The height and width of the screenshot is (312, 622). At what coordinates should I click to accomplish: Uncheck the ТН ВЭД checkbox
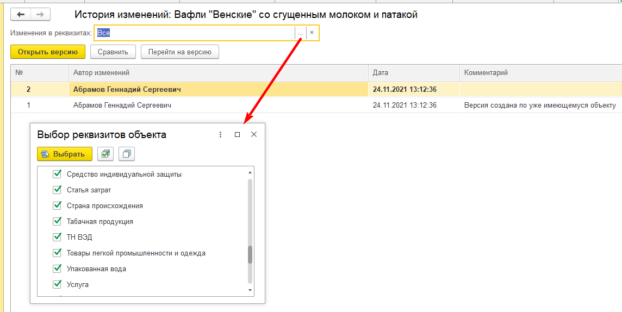[57, 237]
